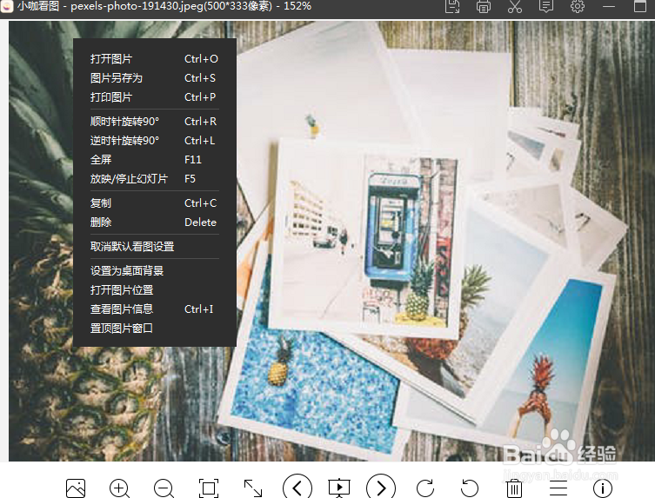Select 全屏 from the context menu

click(155, 159)
